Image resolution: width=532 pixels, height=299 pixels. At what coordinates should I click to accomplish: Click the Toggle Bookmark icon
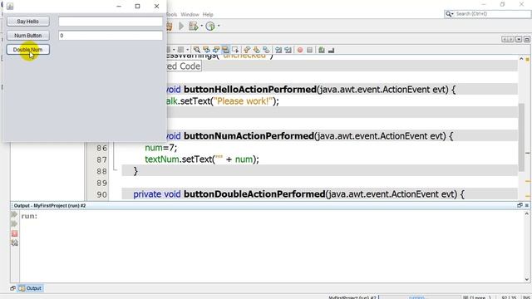(x=266, y=50)
